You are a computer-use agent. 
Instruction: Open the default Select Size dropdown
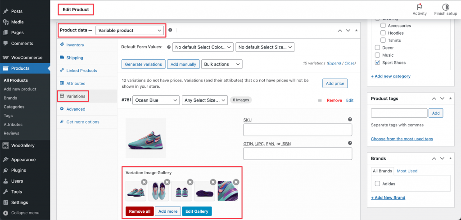click(265, 47)
